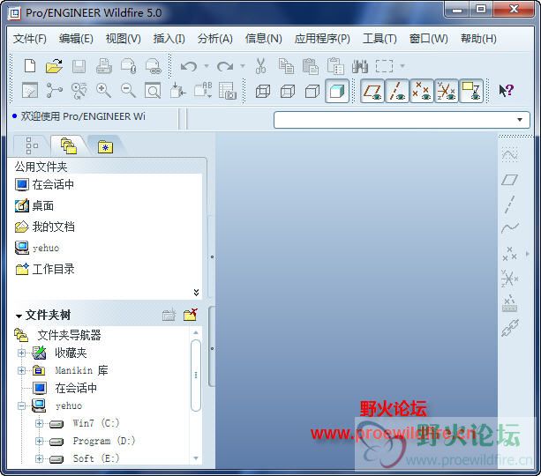Click the Zoom In magnifier
The width and height of the screenshot is (541, 476).
pyautogui.click(x=103, y=91)
